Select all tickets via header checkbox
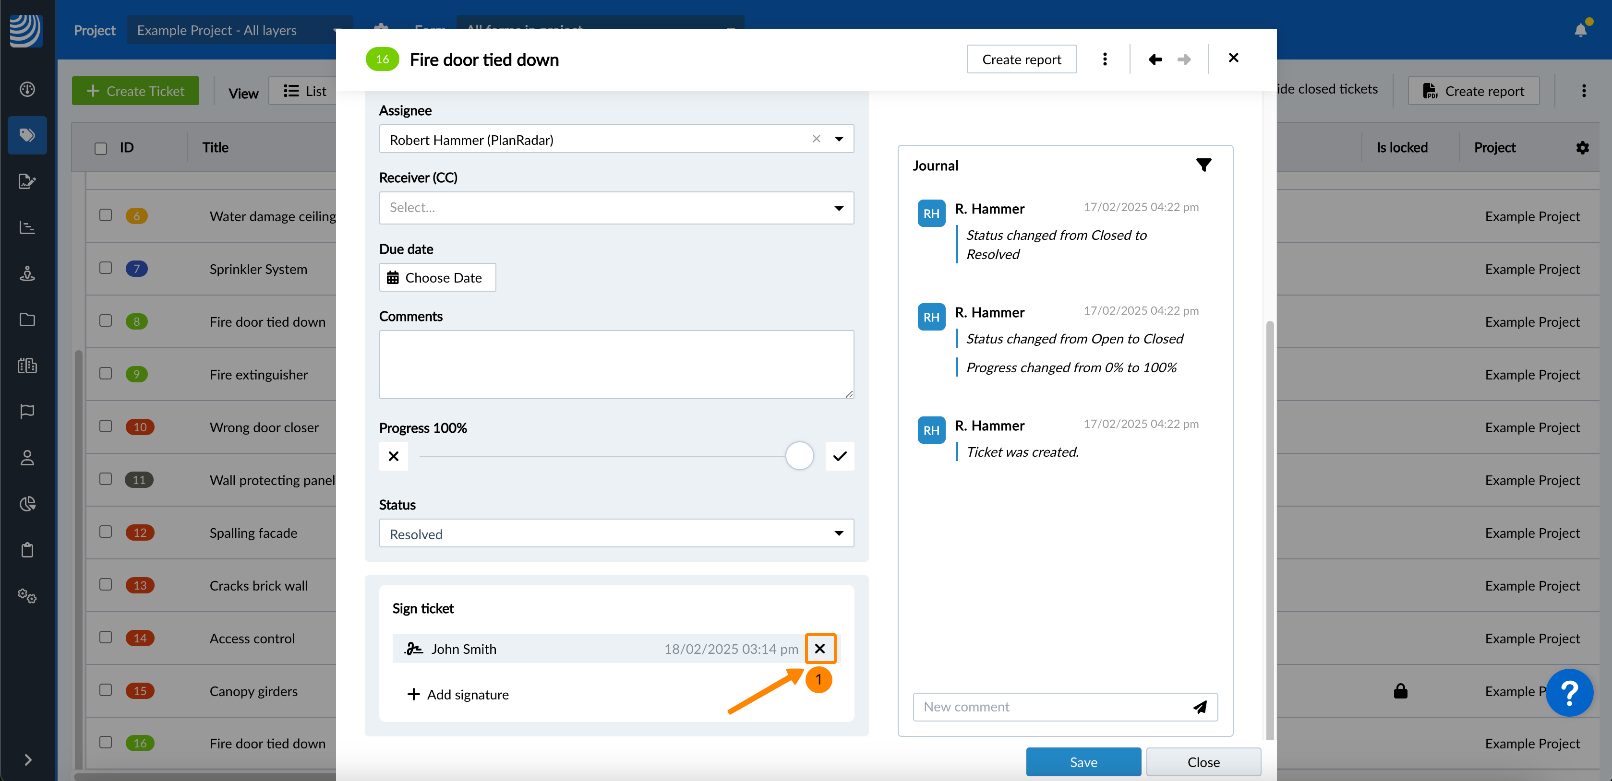 click(x=101, y=148)
